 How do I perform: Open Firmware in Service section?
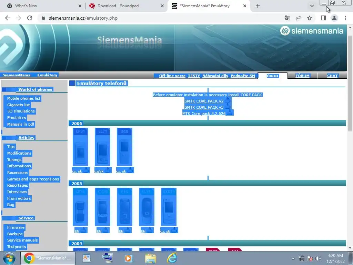[x=16, y=227]
